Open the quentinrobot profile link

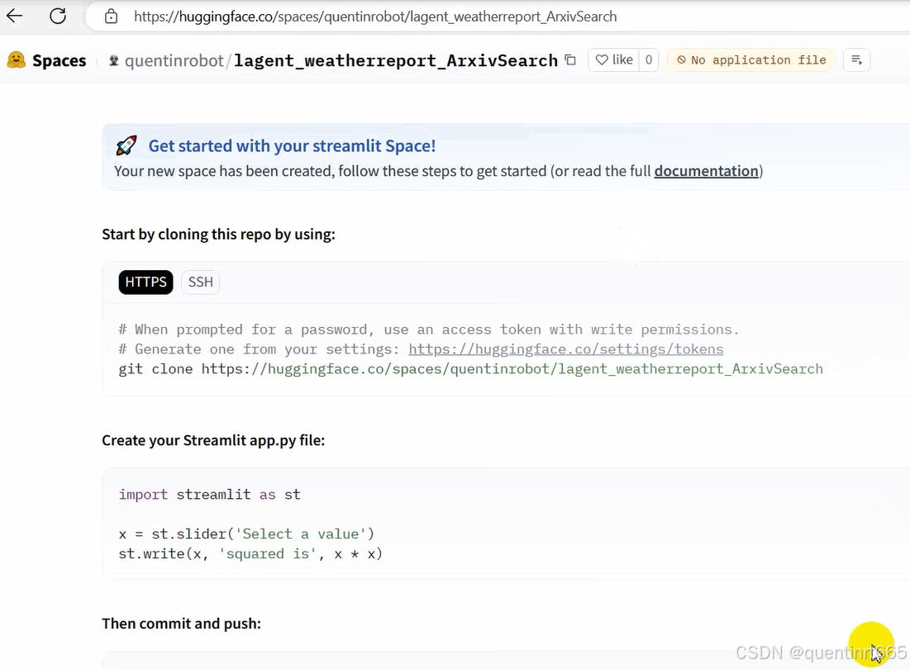174,60
